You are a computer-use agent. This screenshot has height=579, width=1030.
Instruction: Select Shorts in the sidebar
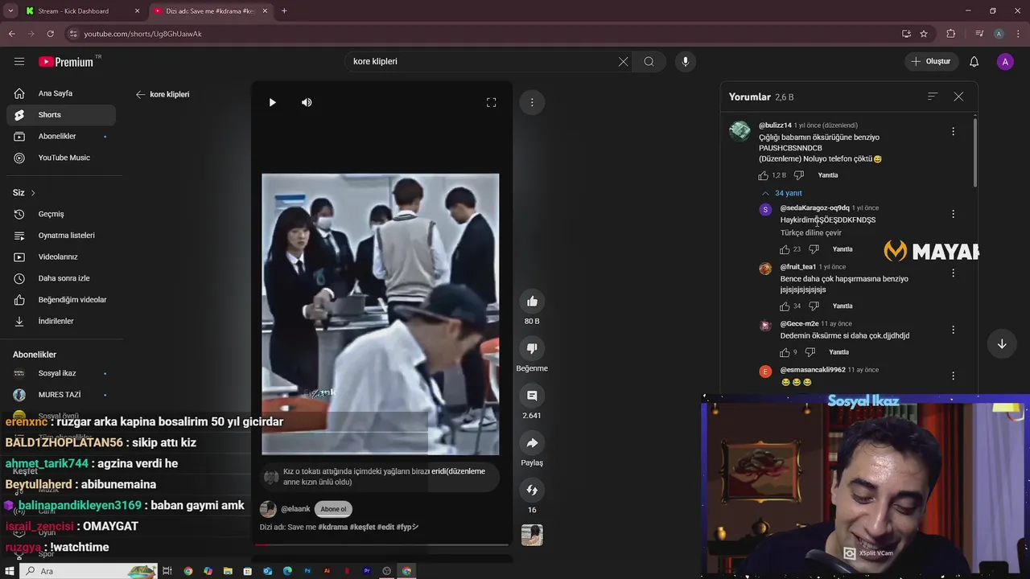point(61,115)
